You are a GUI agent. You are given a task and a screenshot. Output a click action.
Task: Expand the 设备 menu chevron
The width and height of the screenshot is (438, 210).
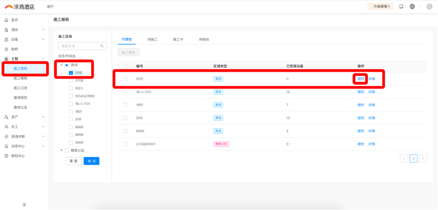[43, 39]
